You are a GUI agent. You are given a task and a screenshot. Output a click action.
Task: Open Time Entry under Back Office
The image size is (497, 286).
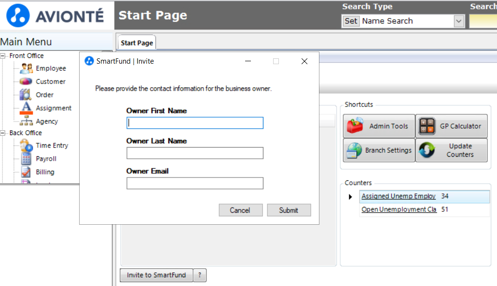coord(52,146)
